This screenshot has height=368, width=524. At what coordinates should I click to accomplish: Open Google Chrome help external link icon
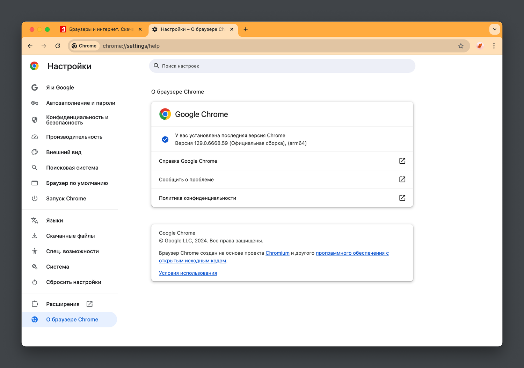click(402, 161)
